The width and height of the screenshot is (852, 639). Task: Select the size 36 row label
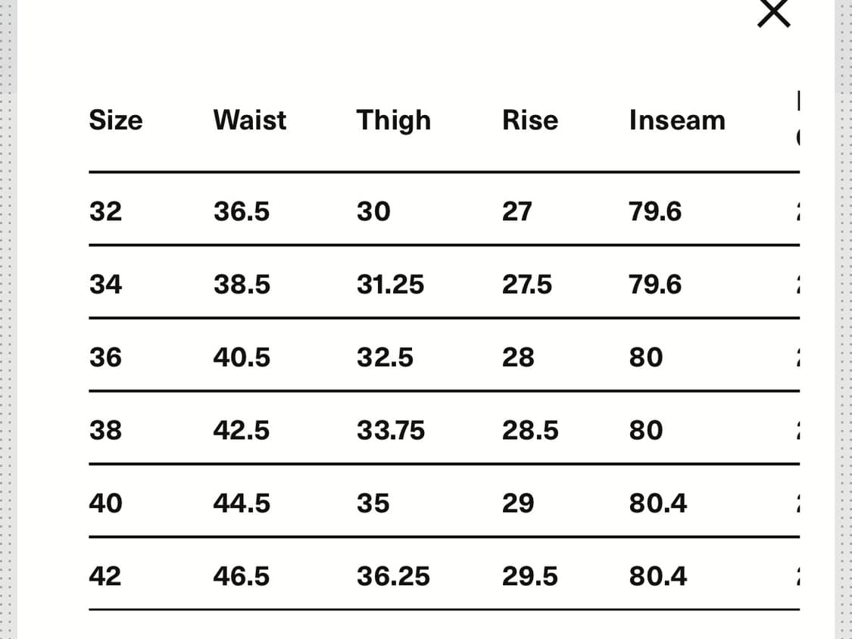pos(105,357)
